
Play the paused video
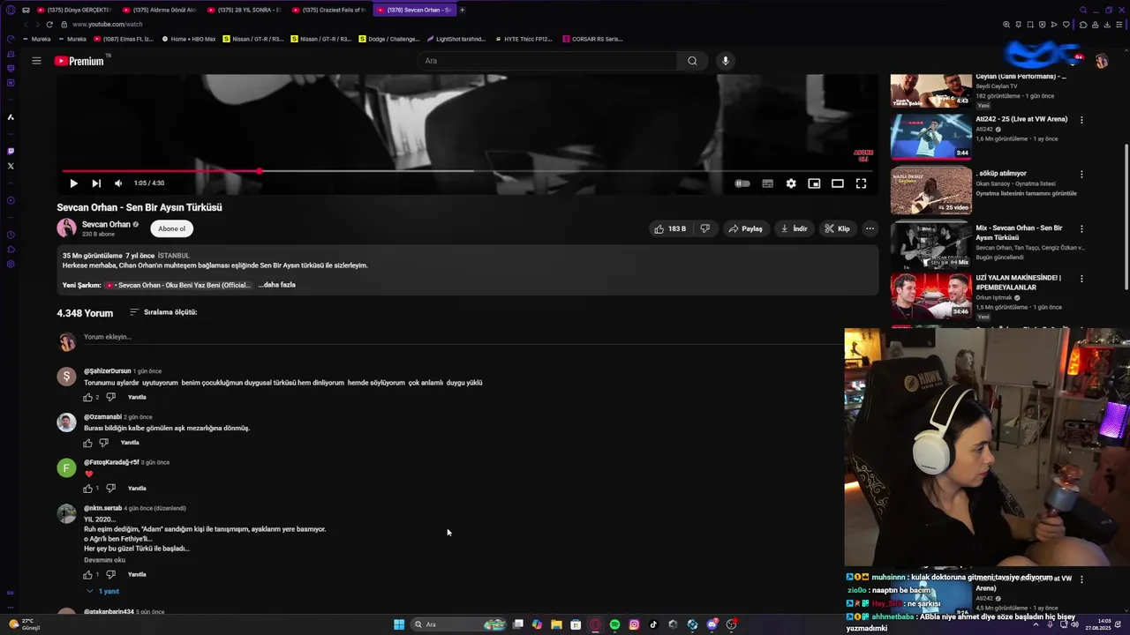pyautogui.click(x=73, y=183)
